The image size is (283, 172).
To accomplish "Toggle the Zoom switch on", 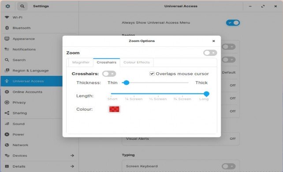I will [210, 53].
